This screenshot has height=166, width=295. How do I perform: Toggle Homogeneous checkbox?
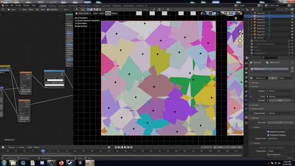pos(268,154)
